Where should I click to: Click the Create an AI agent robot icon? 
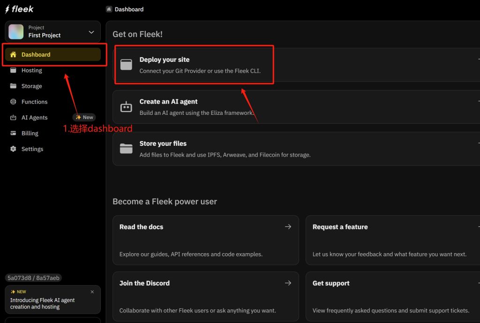coord(126,107)
